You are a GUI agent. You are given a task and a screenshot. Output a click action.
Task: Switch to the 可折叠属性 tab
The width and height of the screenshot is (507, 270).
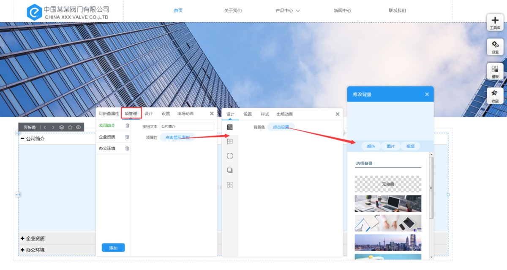click(x=109, y=114)
